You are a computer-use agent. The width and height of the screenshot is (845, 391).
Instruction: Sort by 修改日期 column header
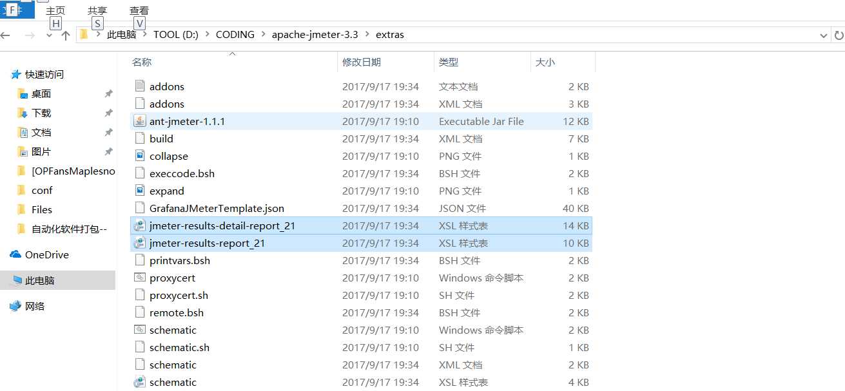362,62
